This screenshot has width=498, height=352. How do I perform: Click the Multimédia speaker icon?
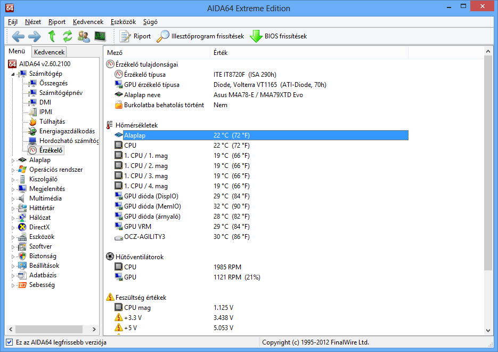[22, 198]
